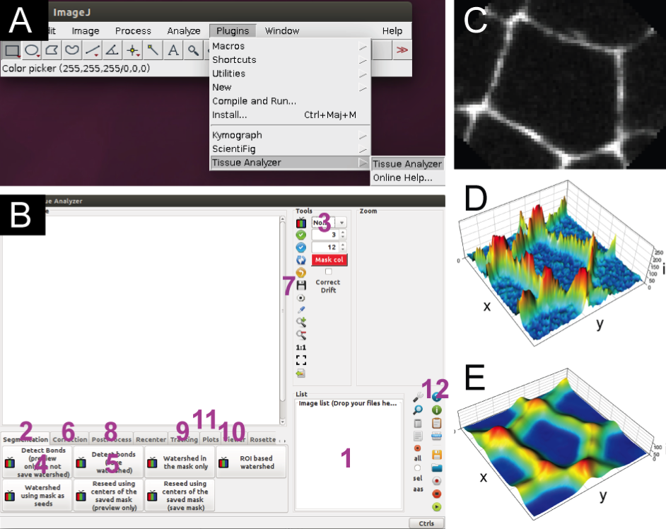Click the wrench settings icon beside image list
The height and width of the screenshot is (529, 666).
pyautogui.click(x=418, y=397)
